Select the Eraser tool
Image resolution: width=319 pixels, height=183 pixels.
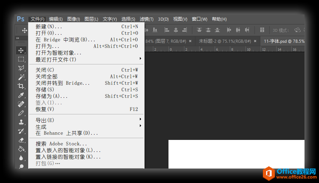(21, 140)
